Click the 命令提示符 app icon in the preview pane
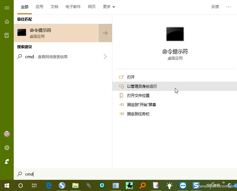The image size is (237, 191). [175, 34]
